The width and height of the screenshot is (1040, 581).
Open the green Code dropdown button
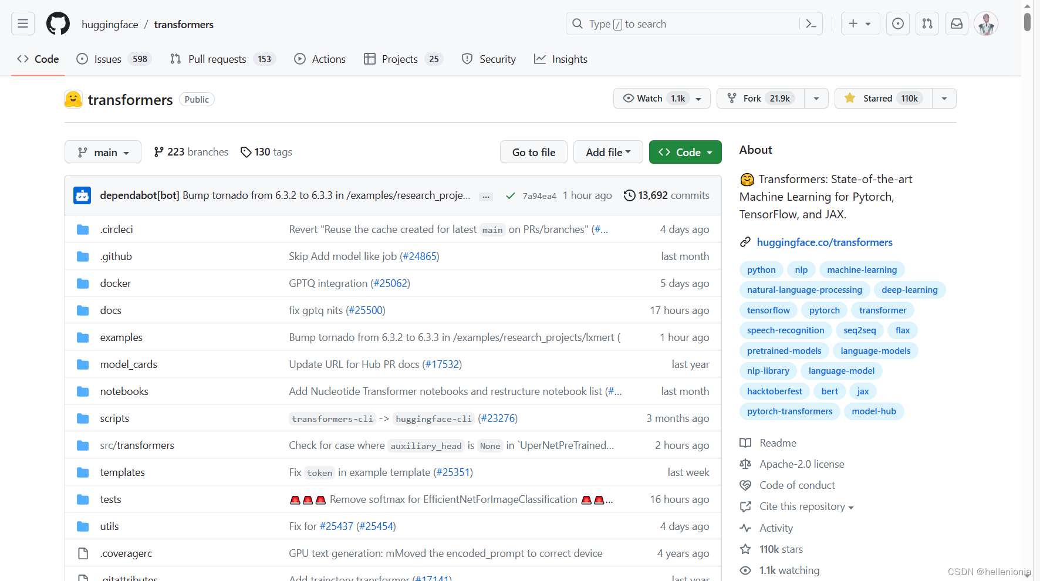[685, 152]
